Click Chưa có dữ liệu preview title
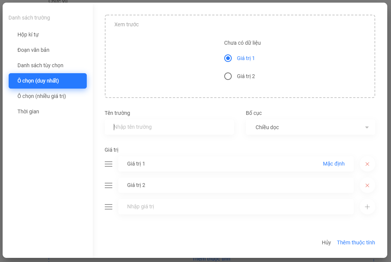The width and height of the screenshot is (391, 262). tap(242, 43)
